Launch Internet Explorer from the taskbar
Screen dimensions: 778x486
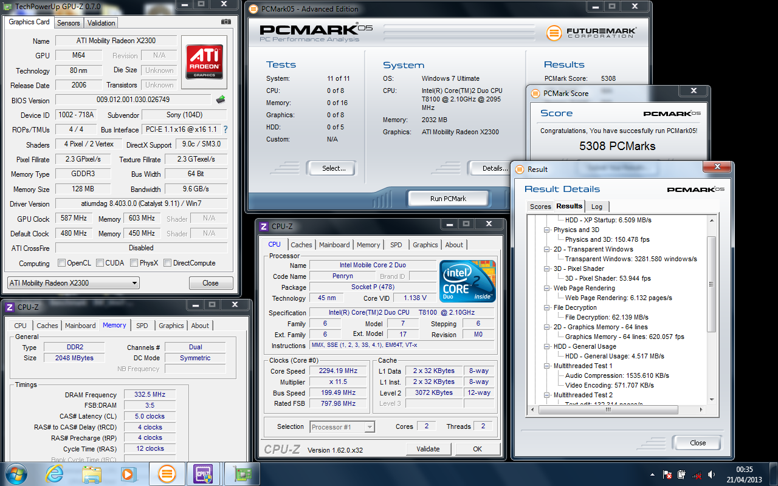click(54, 474)
